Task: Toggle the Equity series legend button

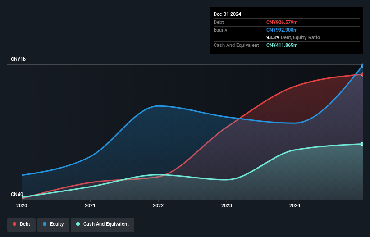Action: [53, 224]
